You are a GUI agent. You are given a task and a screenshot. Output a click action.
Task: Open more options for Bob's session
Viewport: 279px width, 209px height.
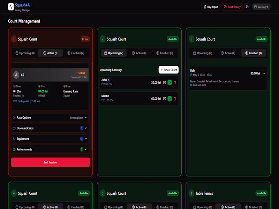pos(264,73)
